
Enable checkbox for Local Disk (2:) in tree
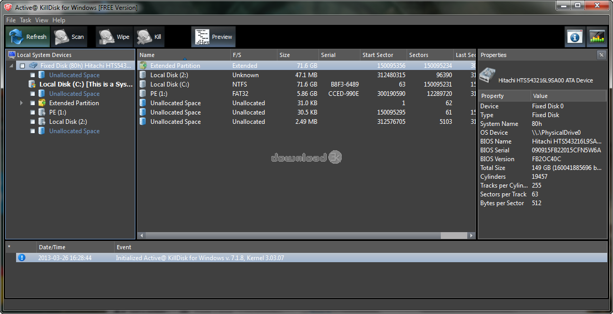click(x=33, y=122)
